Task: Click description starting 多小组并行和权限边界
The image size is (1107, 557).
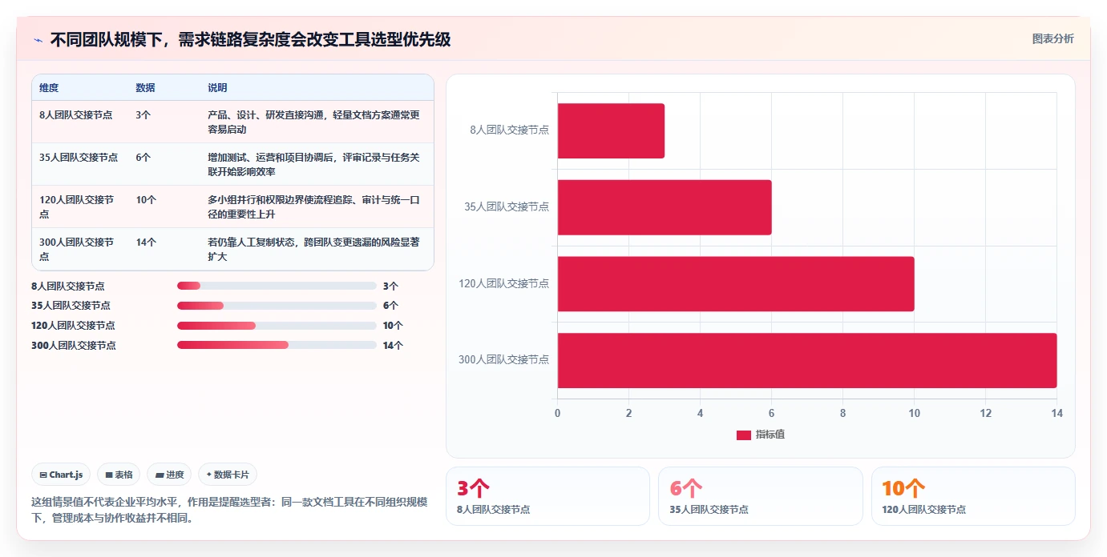Action: point(313,207)
